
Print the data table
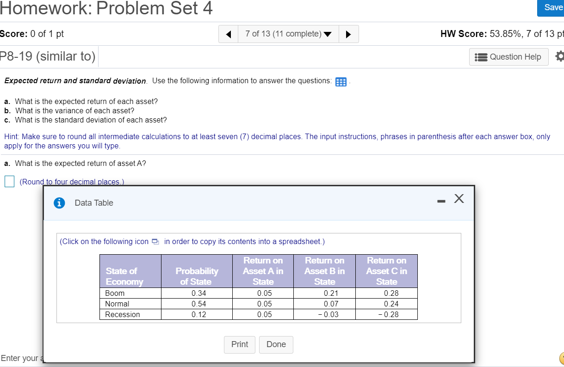[239, 344]
